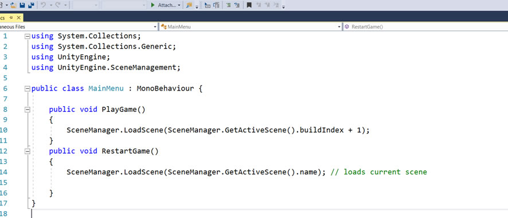Collapse the using directives block
This screenshot has width=508, height=218.
(x=27, y=36)
